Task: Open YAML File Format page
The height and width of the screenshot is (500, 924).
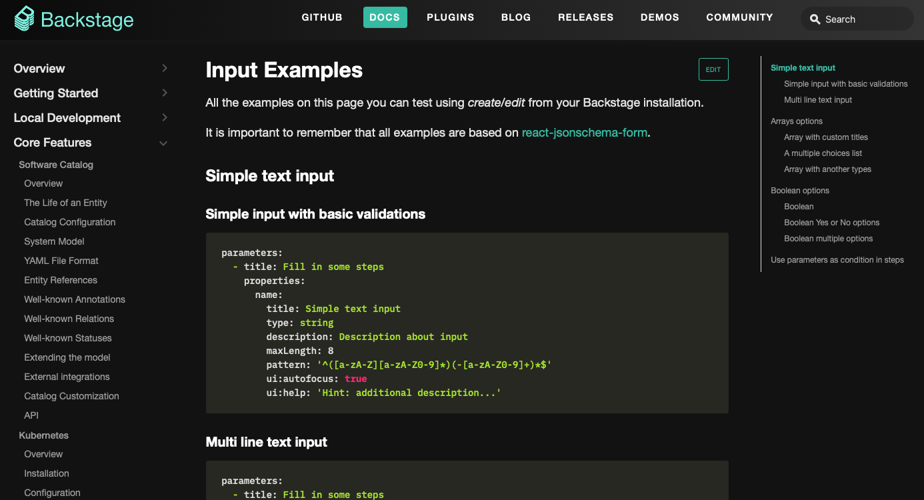Action: [x=61, y=261]
